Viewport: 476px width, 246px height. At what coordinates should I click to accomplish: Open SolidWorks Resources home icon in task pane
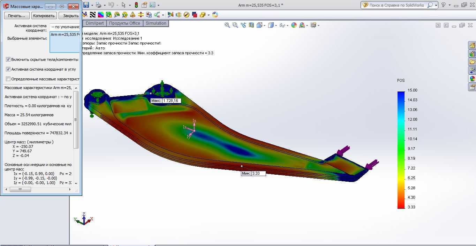coord(472,45)
